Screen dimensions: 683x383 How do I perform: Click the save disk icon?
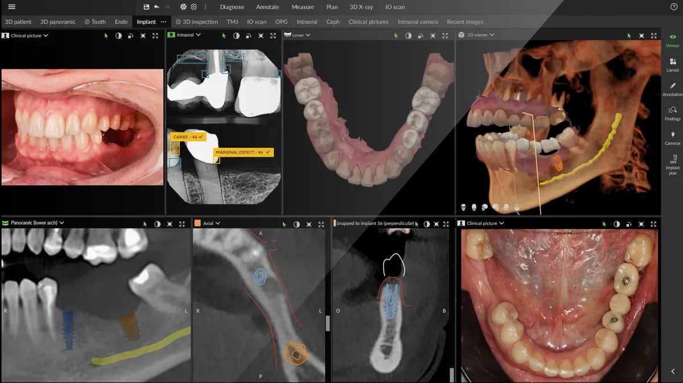tap(146, 7)
